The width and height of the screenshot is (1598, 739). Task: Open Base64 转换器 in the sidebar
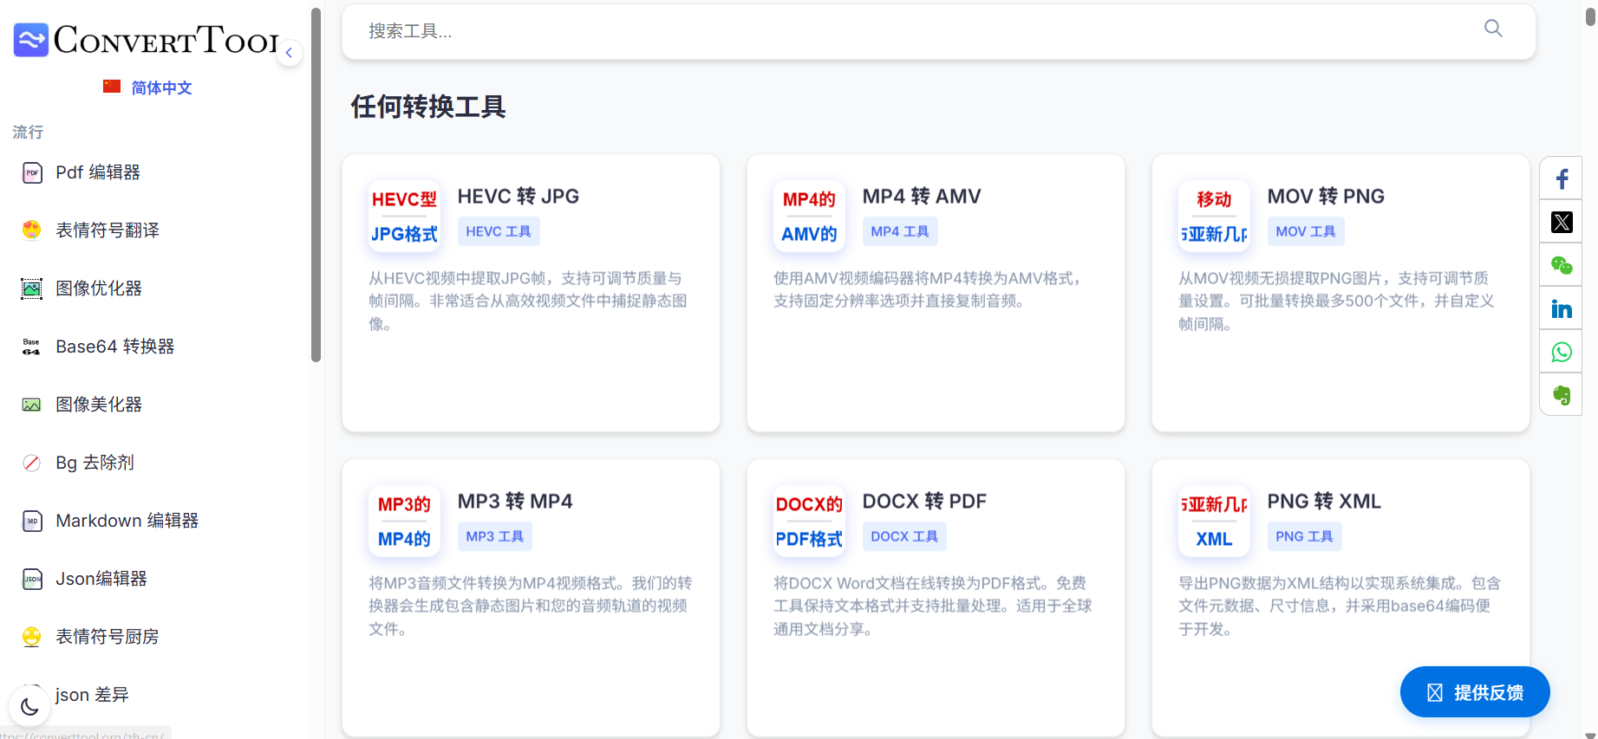[x=115, y=347]
